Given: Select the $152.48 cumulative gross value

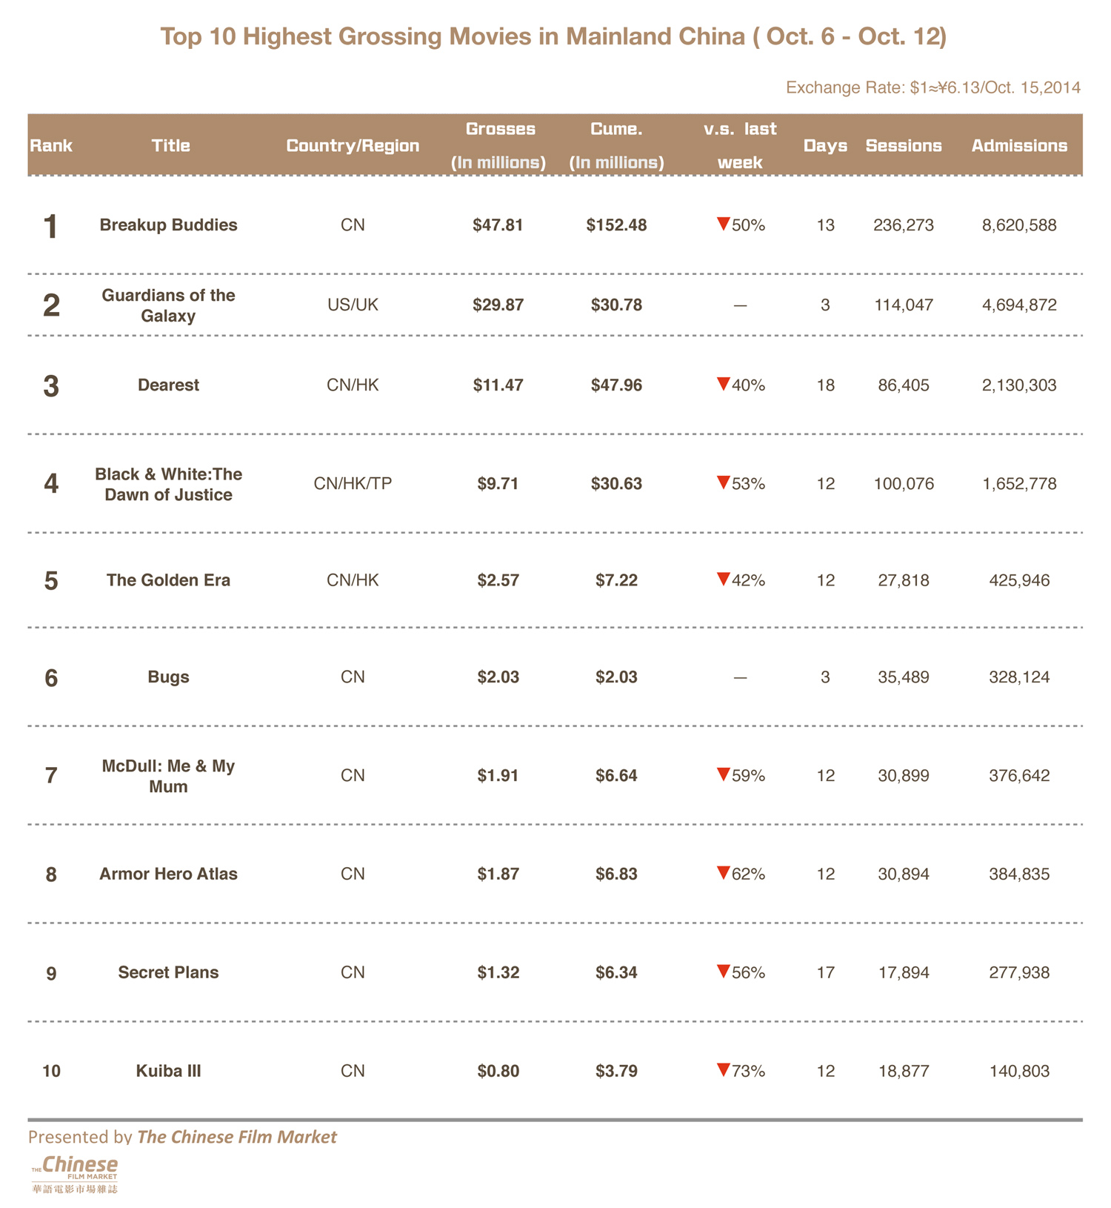Looking at the screenshot, I should [616, 225].
